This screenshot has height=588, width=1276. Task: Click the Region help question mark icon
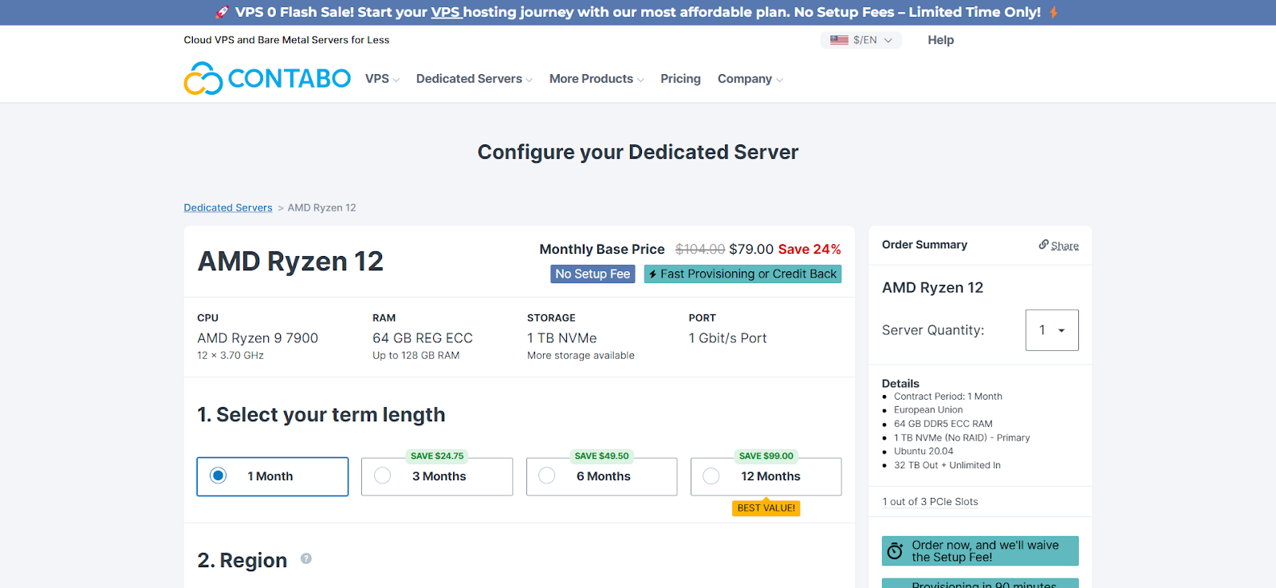point(306,559)
